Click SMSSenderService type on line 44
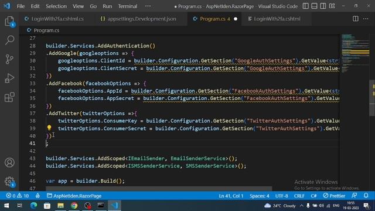Viewport: 375px width, 211px height. click(x=210, y=166)
